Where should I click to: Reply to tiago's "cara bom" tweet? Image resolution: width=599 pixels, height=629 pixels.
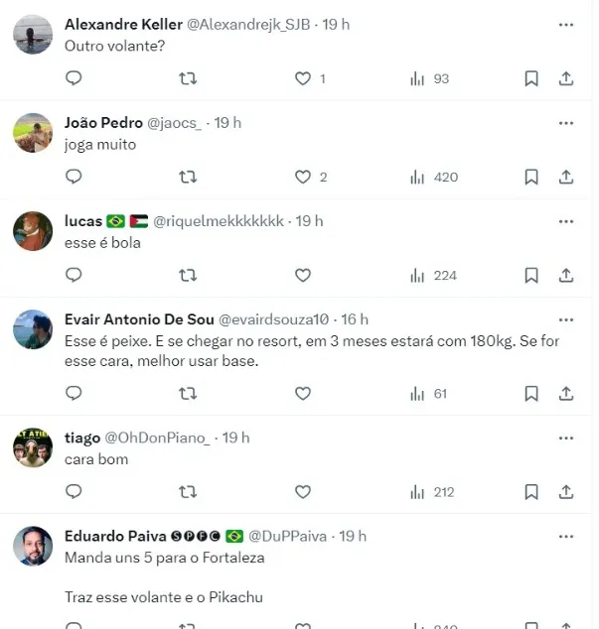pos(74,491)
